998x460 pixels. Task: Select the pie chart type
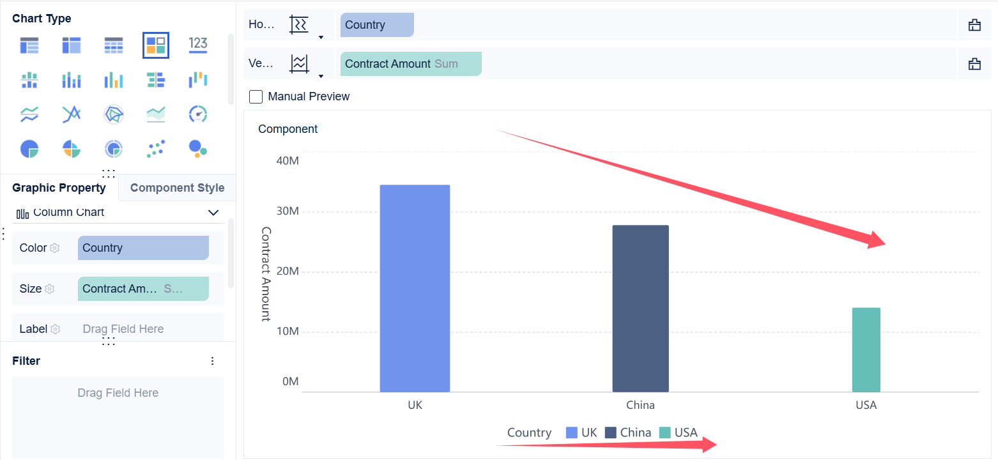point(29,149)
